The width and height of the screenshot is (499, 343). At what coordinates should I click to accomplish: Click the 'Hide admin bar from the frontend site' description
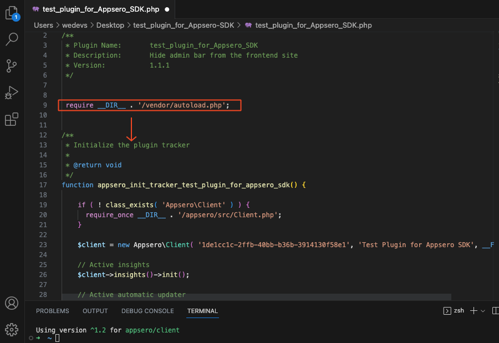[224, 55]
